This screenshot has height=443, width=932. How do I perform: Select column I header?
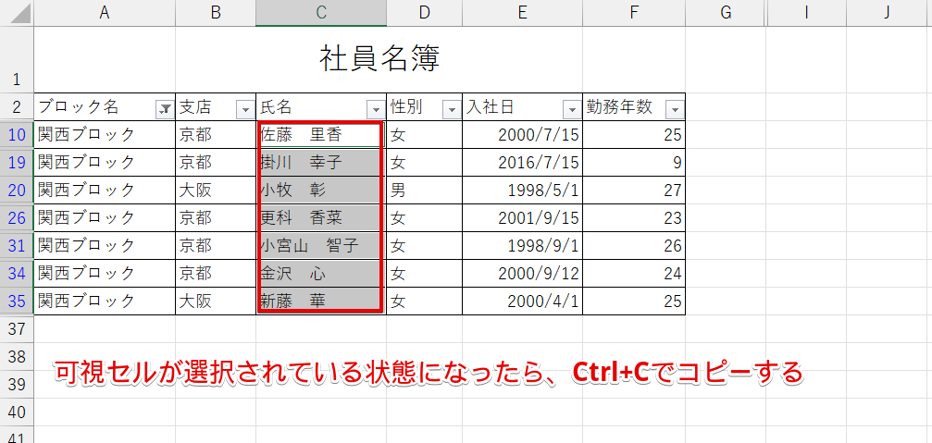[805, 13]
